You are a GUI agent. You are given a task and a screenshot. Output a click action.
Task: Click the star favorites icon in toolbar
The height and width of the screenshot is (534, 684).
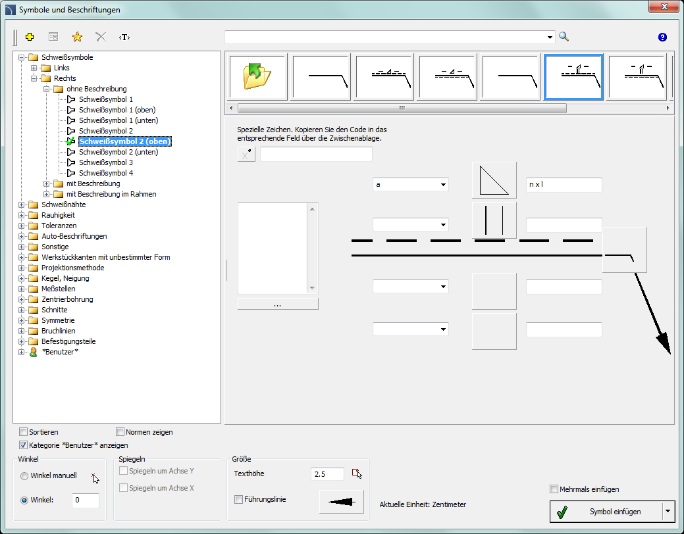tap(77, 37)
